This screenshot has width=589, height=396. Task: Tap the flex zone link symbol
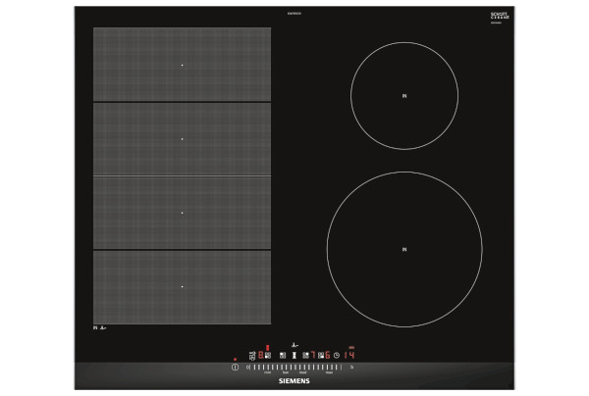tap(294, 355)
